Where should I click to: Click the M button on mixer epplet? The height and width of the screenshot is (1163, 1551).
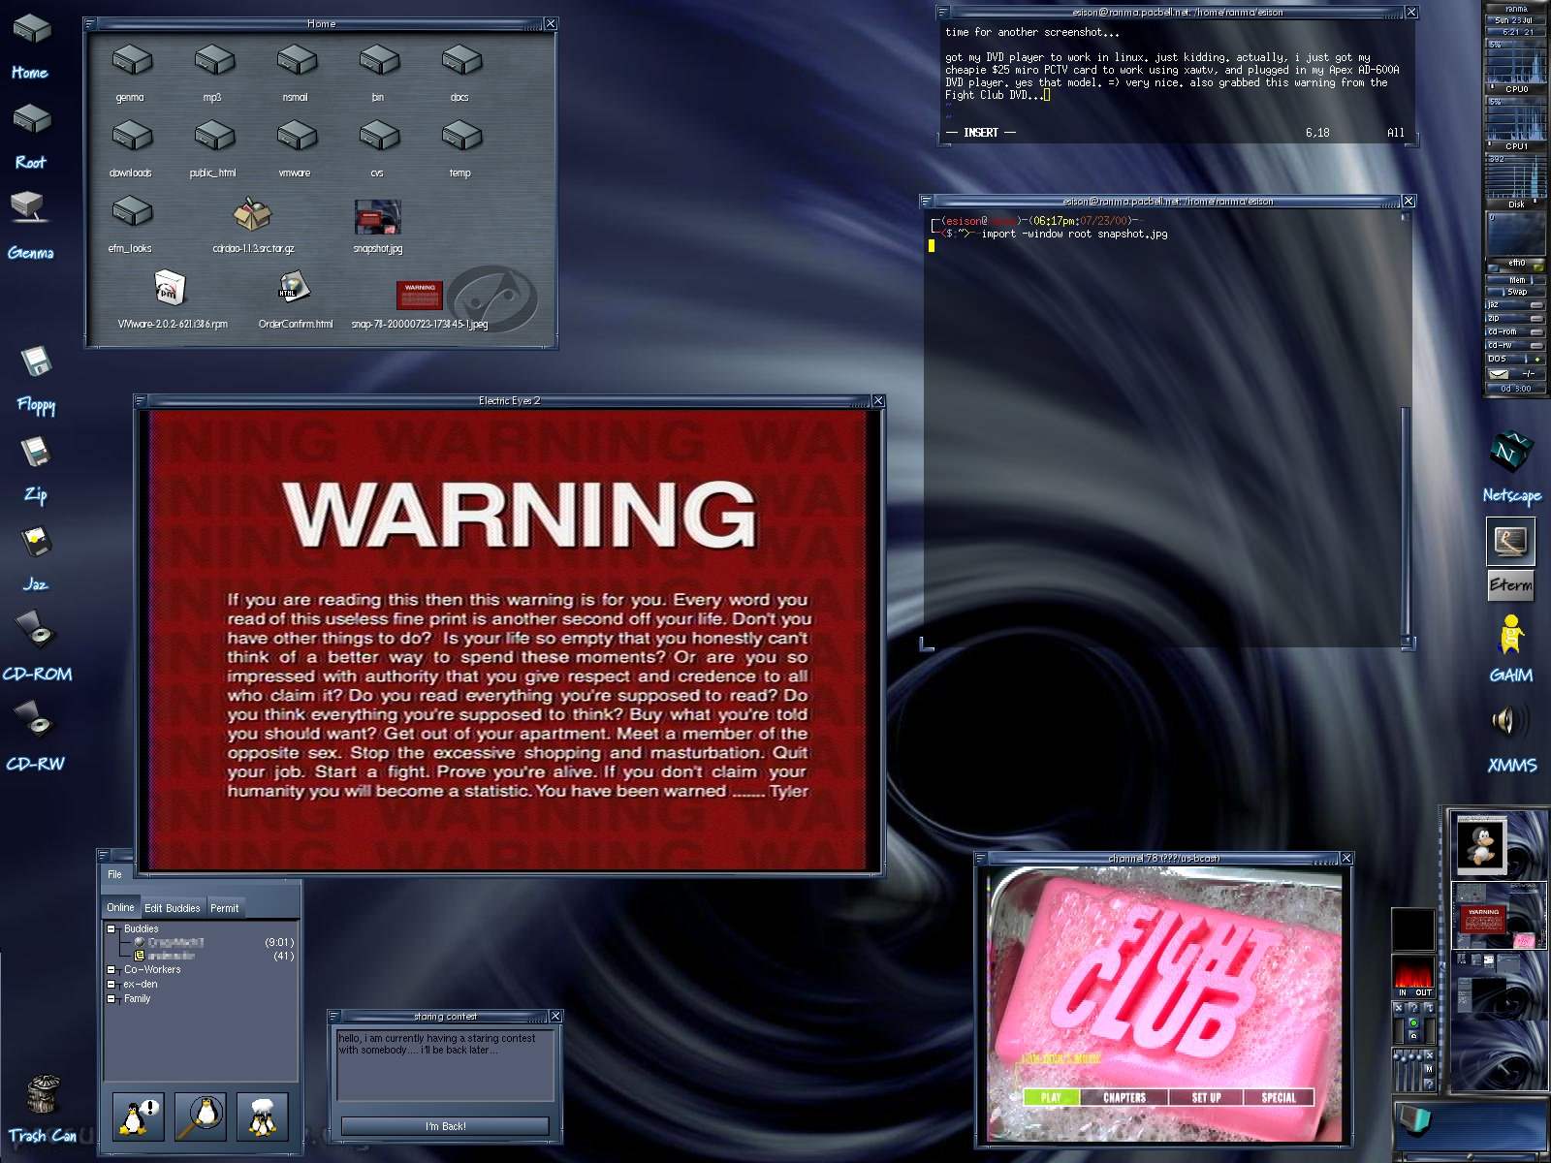[1429, 1069]
